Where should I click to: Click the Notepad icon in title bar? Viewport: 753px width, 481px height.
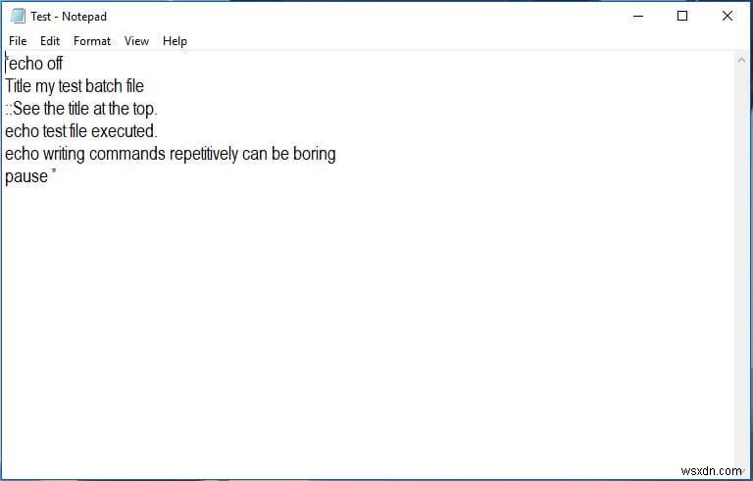tap(18, 16)
